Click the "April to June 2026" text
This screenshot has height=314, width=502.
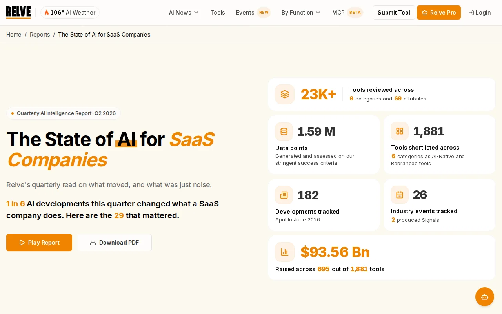pyautogui.click(x=298, y=220)
